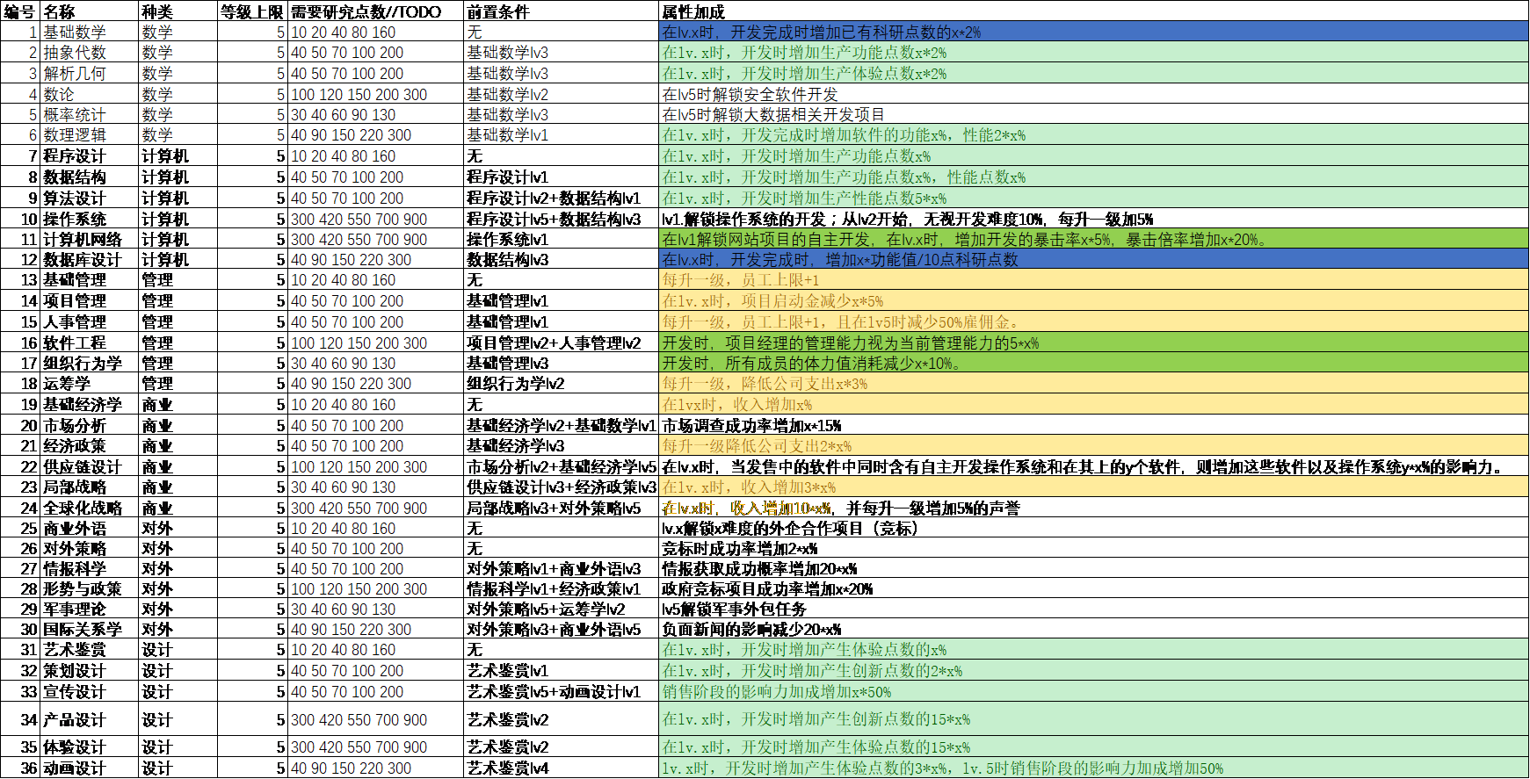Screen dimensions: 1530x779
Task: Select the name cell 全球化战略
Action: [90, 508]
